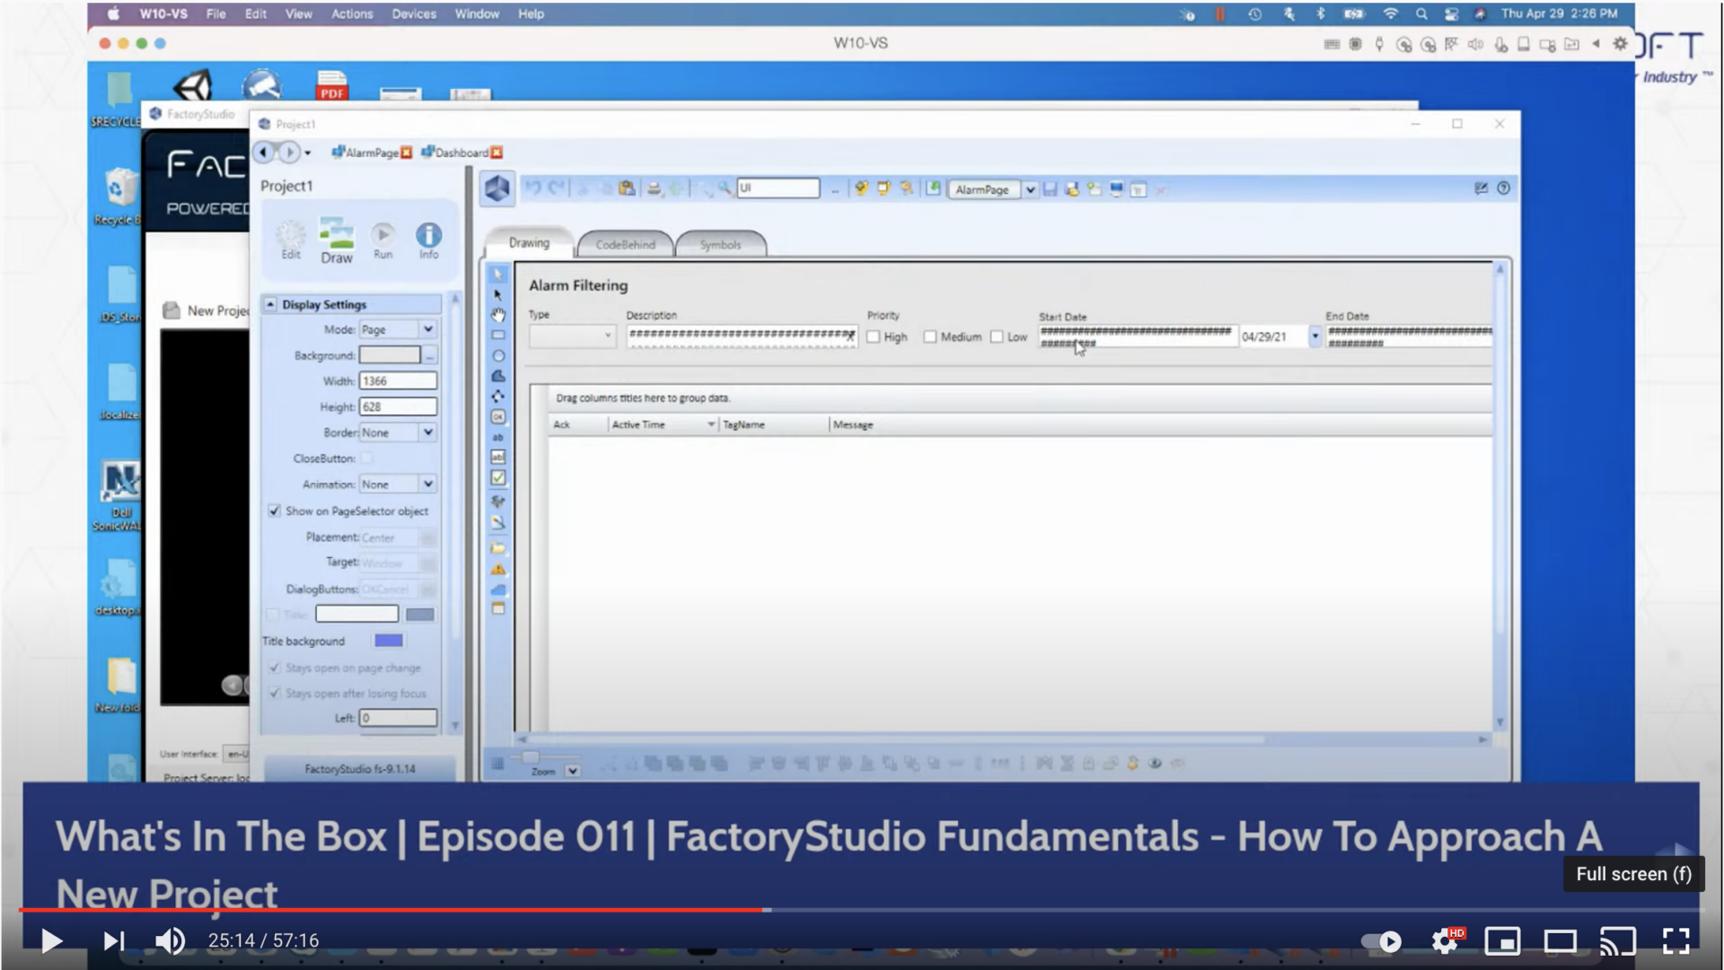Image resolution: width=1724 pixels, height=970 pixels.
Task: Play the YouTube video
Action: click(x=51, y=940)
